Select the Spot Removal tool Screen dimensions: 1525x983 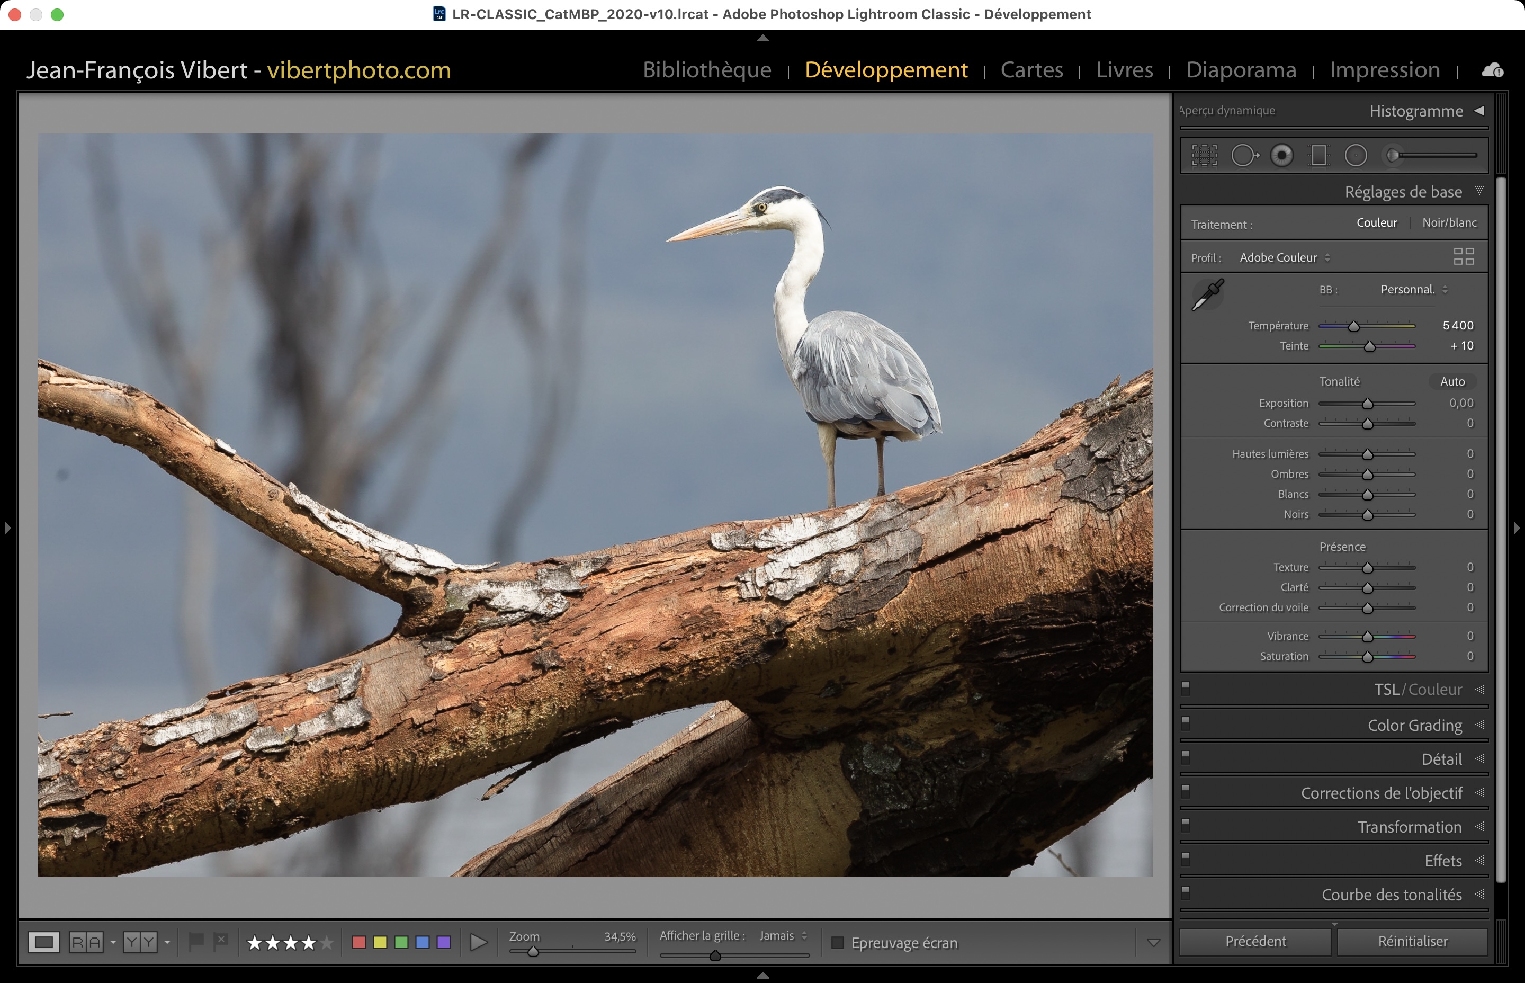click(1244, 155)
